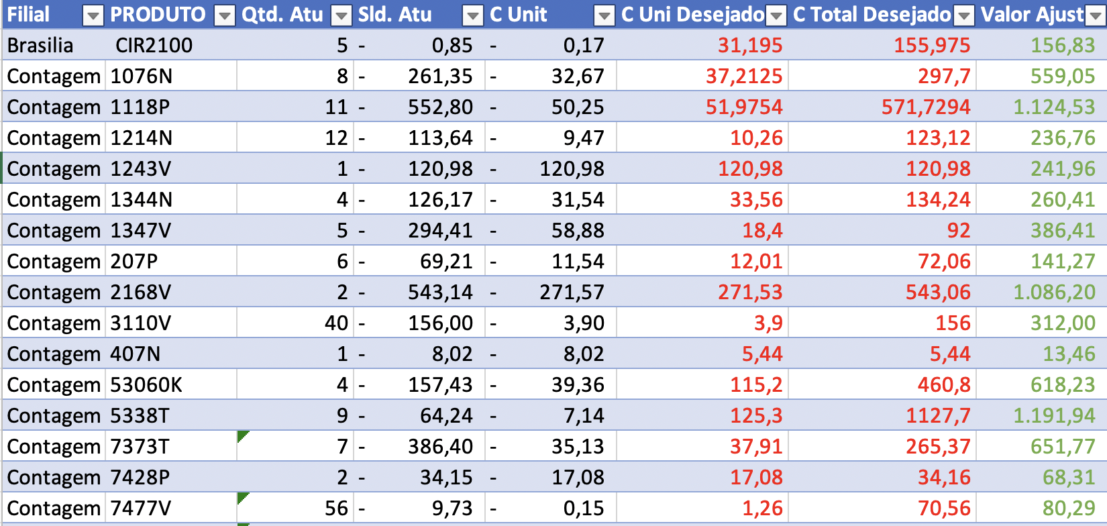Open the Valor Ajust filter dropdown
The height and width of the screenshot is (526, 1107).
point(1095,15)
